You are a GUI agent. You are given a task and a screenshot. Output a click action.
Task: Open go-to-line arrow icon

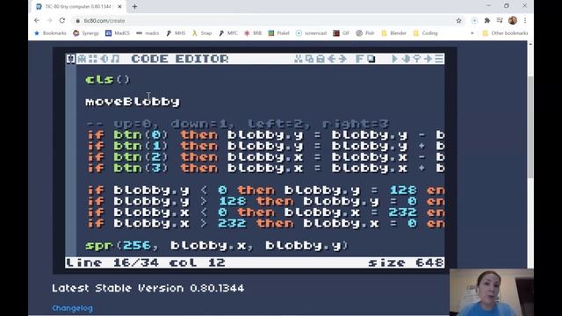pyautogui.click(x=428, y=59)
